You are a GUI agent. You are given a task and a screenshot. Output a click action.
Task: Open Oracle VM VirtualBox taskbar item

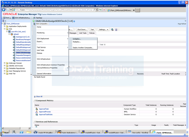pyautogui.click(x=44, y=132)
